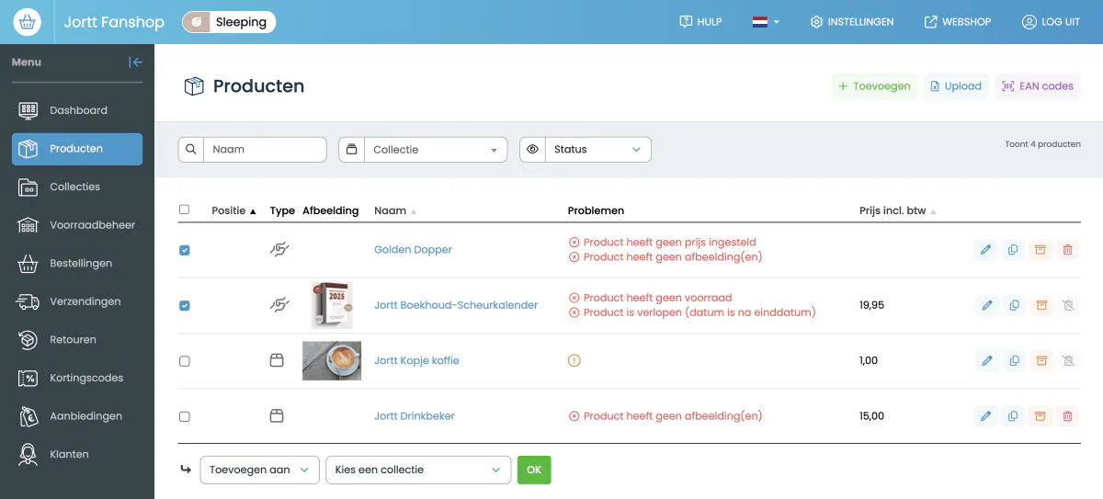Click the greyed trash icon for Jortt Kopje koffie

coord(1067,361)
